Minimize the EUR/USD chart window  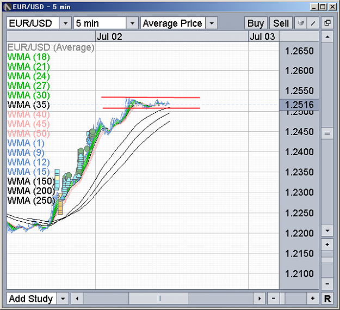point(314,7)
